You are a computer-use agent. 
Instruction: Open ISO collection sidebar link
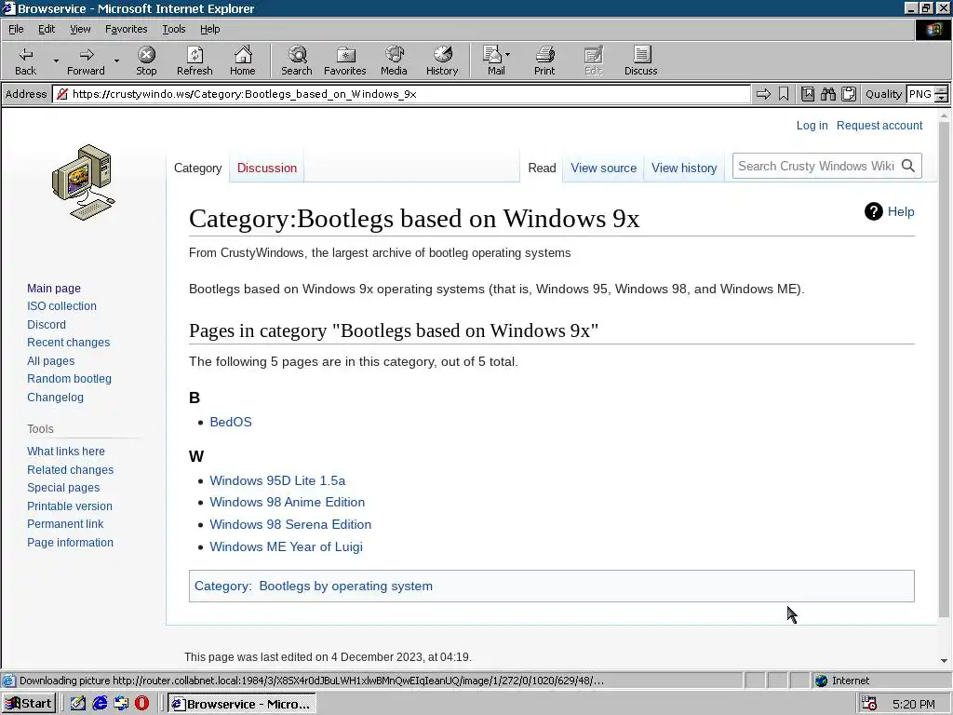tap(61, 305)
